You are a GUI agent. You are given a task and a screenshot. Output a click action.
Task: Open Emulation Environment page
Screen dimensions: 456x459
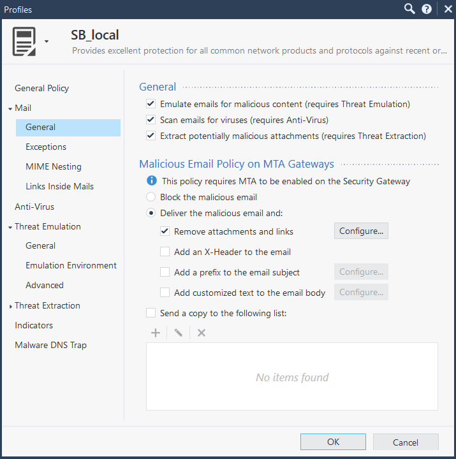71,265
